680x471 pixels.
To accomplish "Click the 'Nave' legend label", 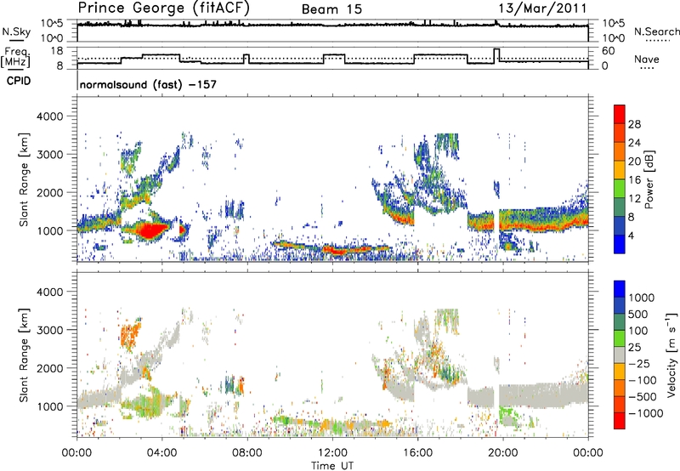I will click(647, 60).
